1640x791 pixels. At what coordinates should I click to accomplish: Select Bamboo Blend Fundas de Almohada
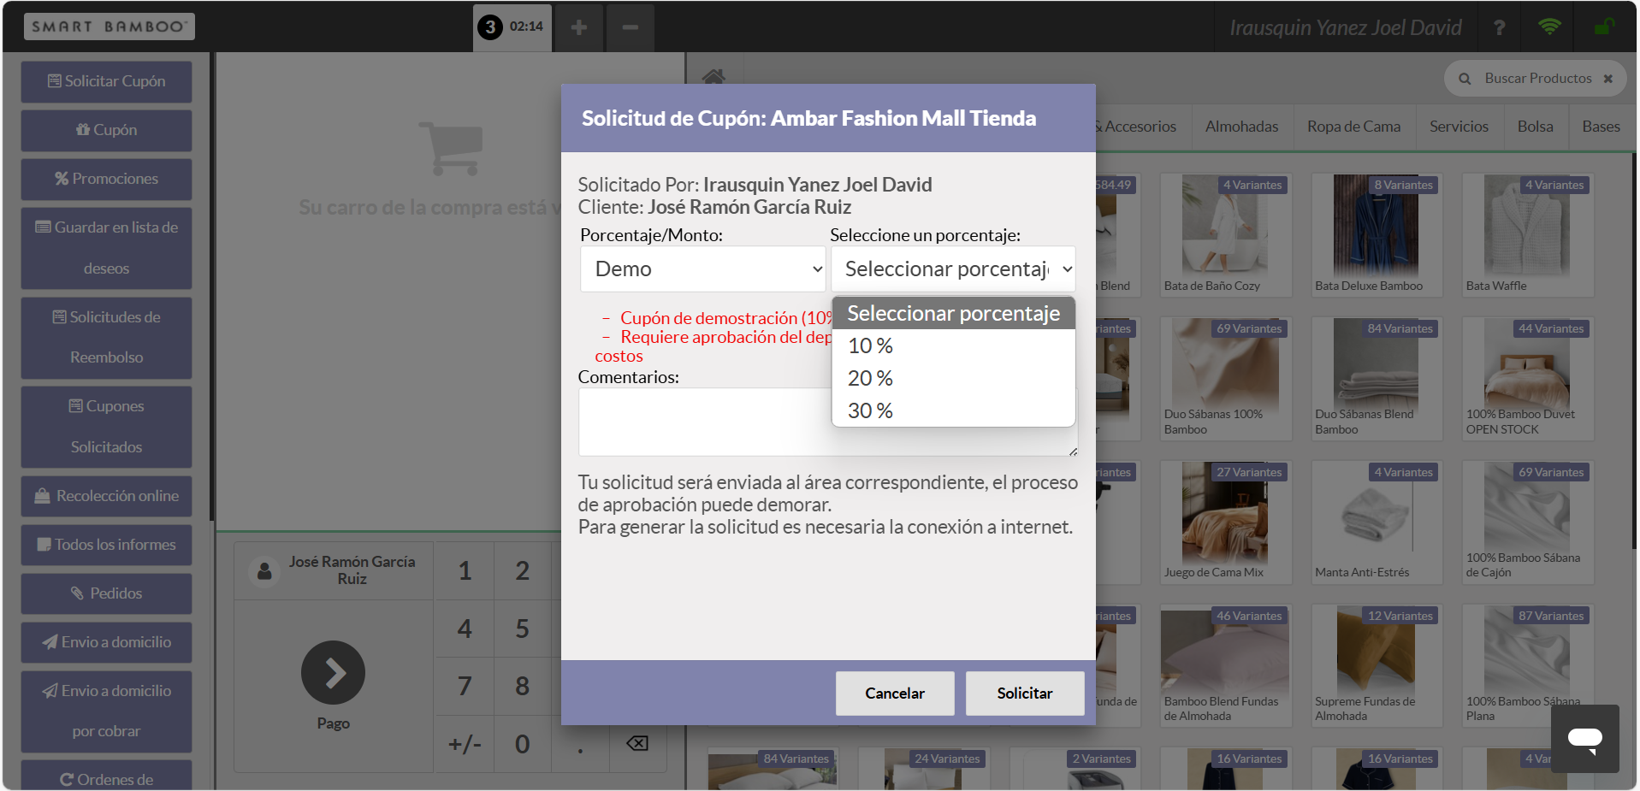(1225, 666)
